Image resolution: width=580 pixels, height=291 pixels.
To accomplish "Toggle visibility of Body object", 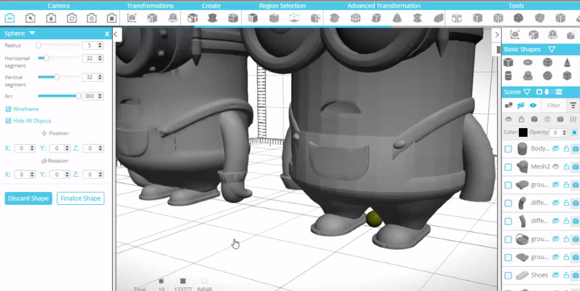I will click(x=555, y=148).
